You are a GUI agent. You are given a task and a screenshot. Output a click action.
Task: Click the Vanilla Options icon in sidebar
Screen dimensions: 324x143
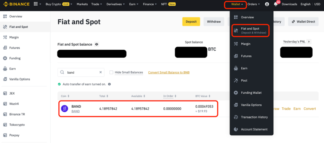pyautogui.click(x=5, y=79)
